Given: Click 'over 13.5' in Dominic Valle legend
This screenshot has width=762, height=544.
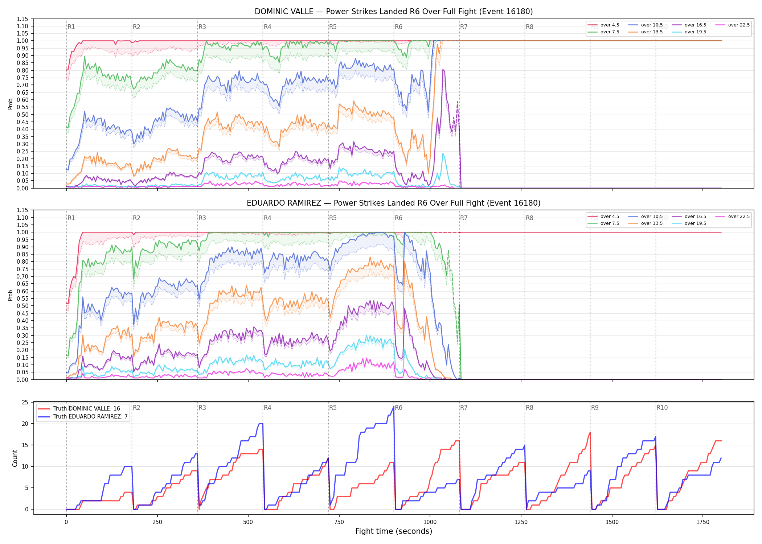Looking at the screenshot, I should pos(645,32).
